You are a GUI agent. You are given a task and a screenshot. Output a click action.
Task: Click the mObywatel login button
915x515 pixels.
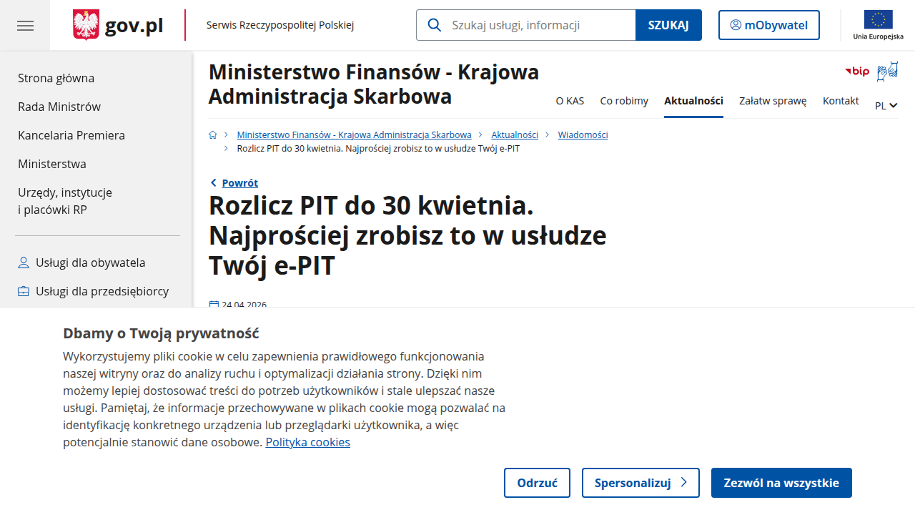[769, 25]
